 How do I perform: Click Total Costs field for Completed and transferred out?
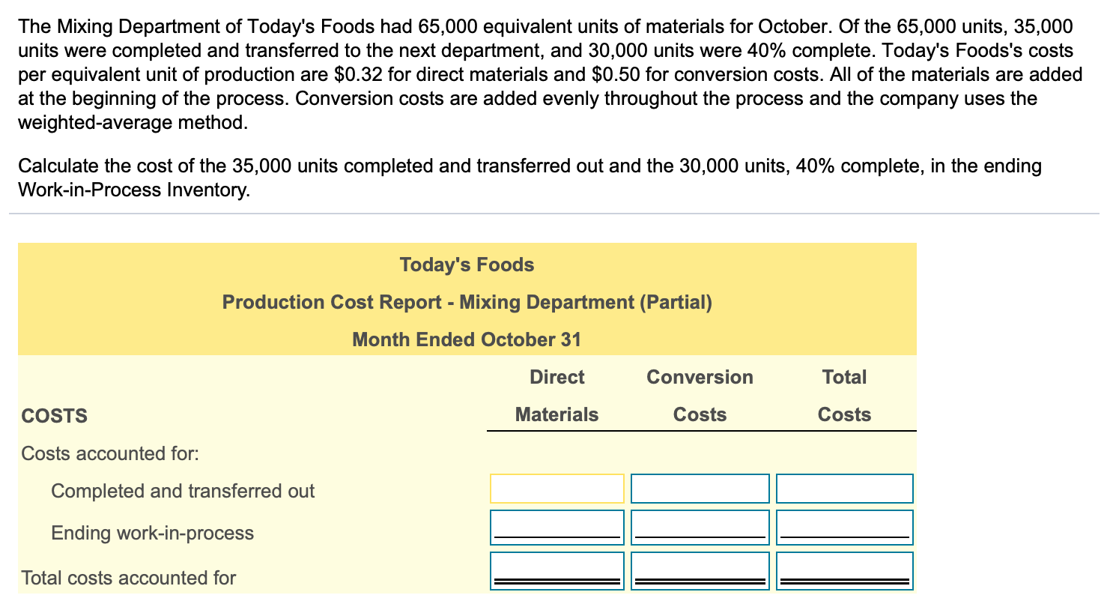(845, 489)
